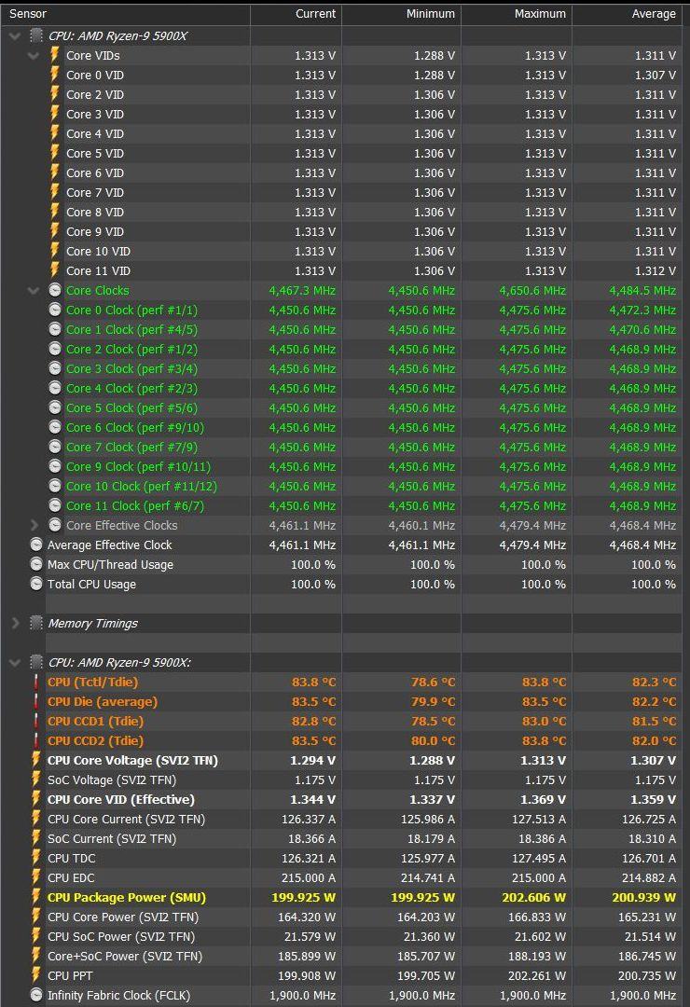Click the lightning icon for SoC Voltage
The height and width of the screenshot is (1007, 690).
pyautogui.click(x=36, y=779)
